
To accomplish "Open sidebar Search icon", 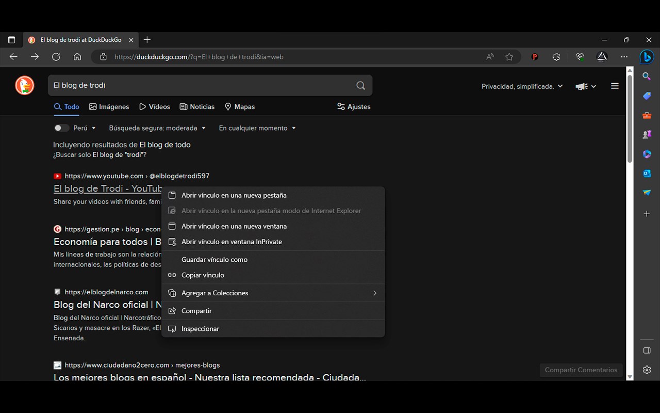I will point(647,76).
